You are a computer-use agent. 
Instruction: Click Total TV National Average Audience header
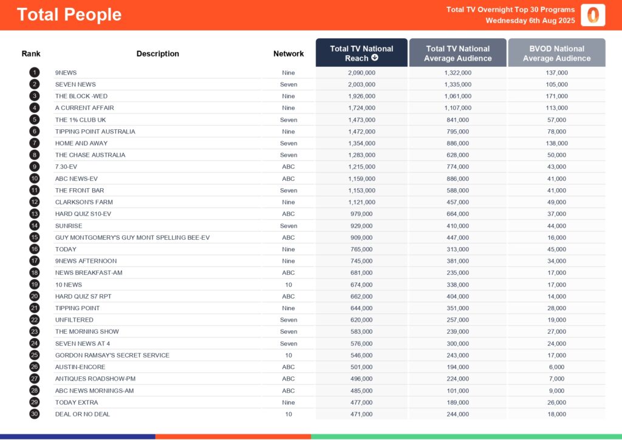point(457,53)
